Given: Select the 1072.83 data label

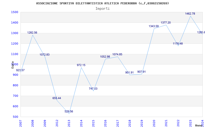Looking at the screenshot, I should pyautogui.click(x=45, y=55).
